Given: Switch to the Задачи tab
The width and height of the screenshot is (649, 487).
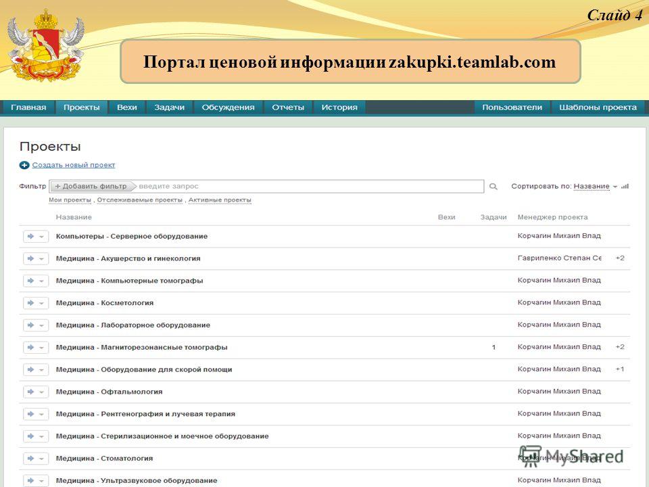Looking at the screenshot, I should [x=169, y=108].
